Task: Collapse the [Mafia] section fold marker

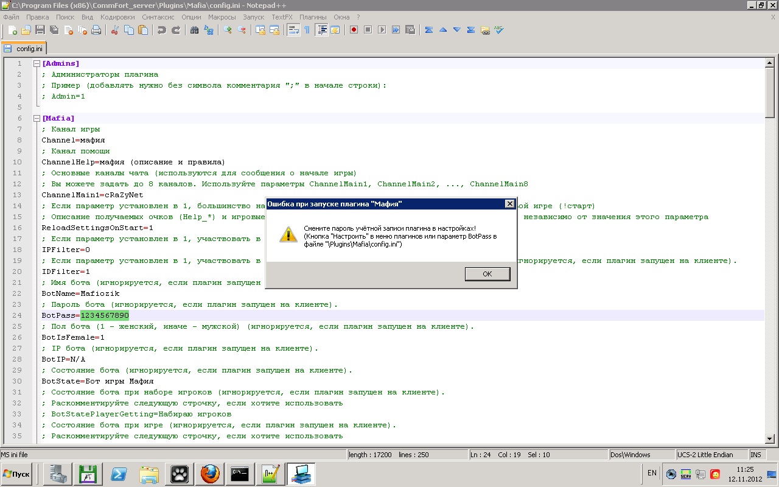Action: (37, 118)
